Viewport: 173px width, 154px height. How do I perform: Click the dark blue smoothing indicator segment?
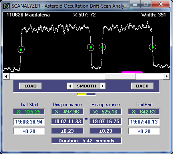(91, 94)
